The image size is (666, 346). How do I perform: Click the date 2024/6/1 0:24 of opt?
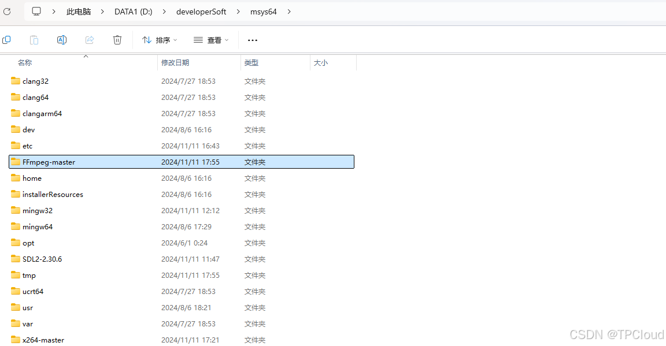point(184,243)
